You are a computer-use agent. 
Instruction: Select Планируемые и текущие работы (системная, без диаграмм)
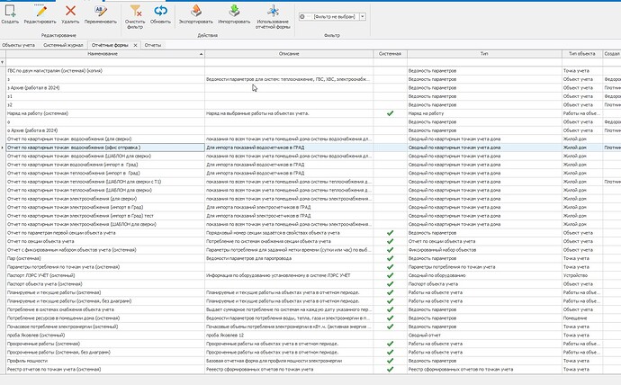click(69, 301)
